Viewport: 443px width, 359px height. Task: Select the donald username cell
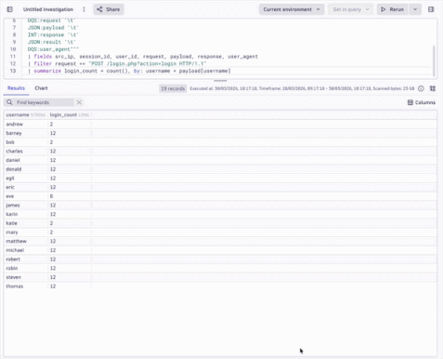coord(26,169)
